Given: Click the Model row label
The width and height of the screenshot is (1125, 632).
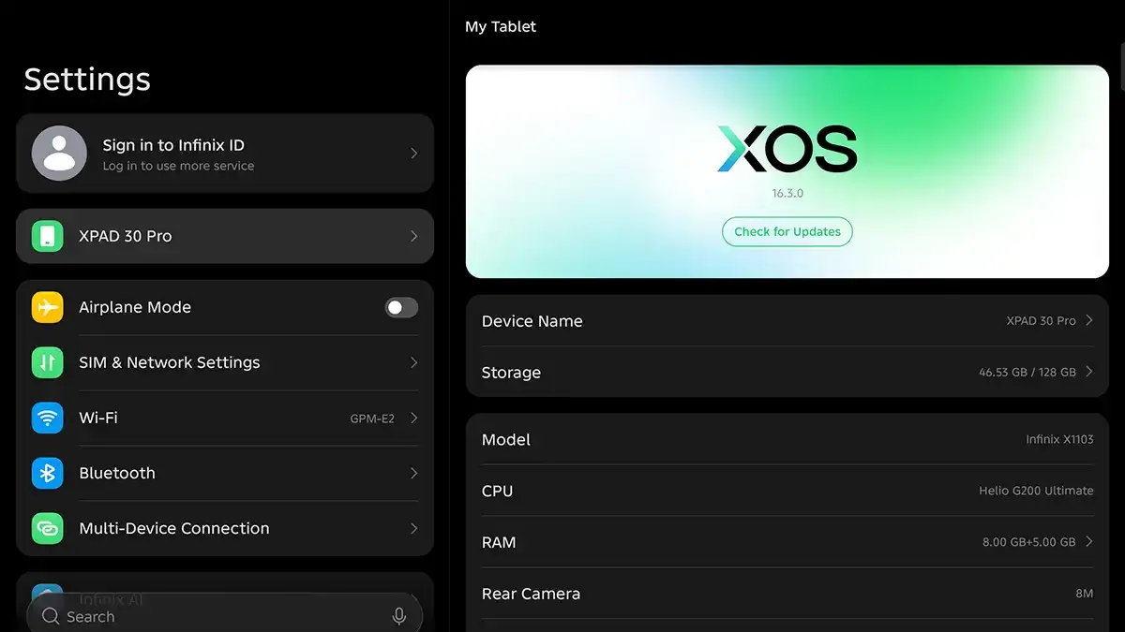Looking at the screenshot, I should 506,440.
